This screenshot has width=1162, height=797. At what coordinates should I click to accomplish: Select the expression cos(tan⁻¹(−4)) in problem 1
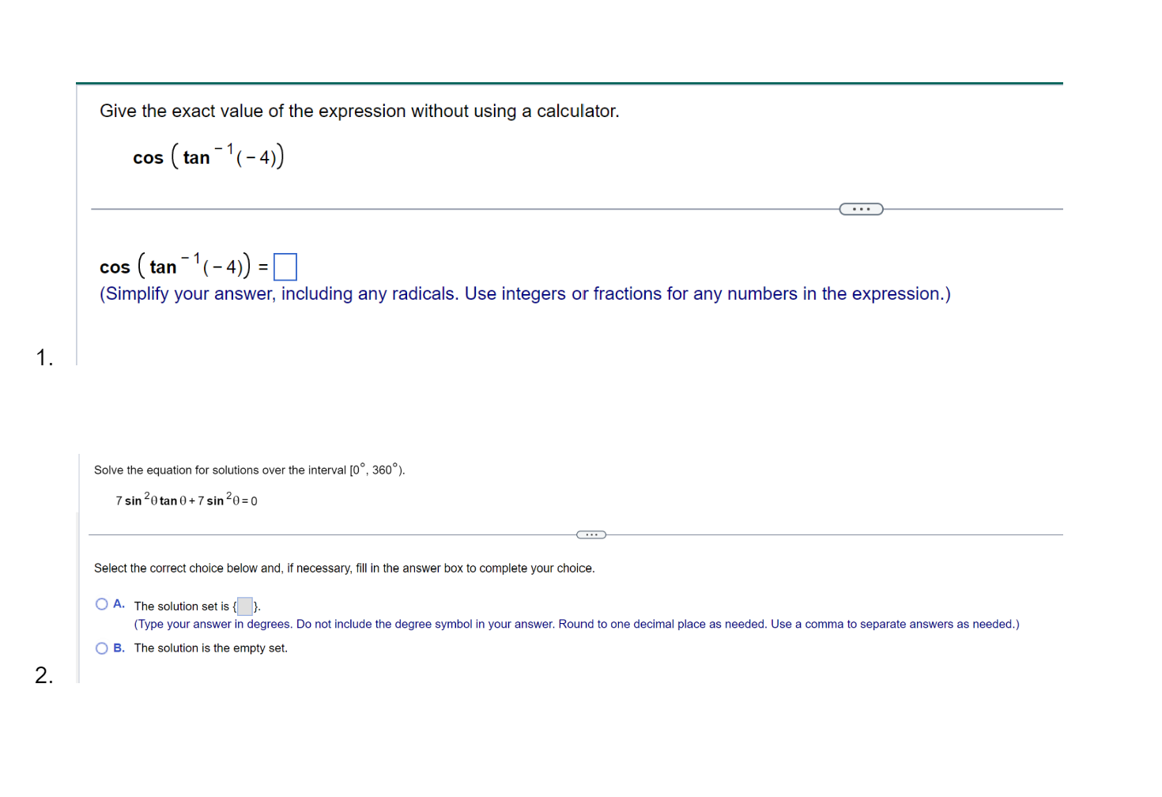tap(208, 156)
